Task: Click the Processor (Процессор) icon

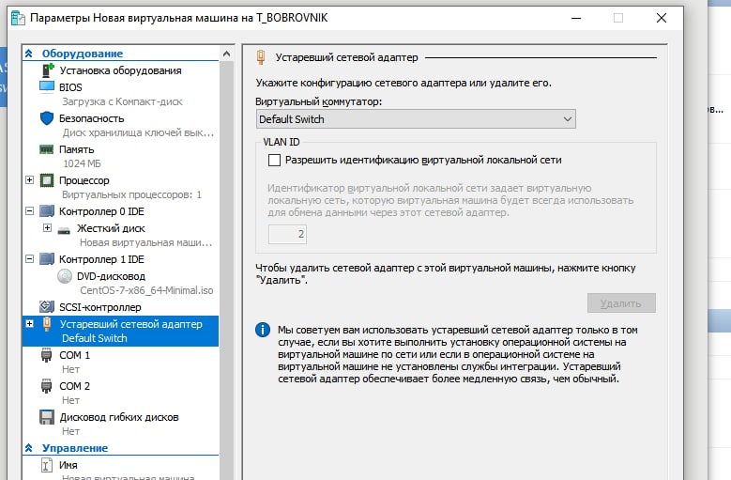Action: pyautogui.click(x=47, y=180)
